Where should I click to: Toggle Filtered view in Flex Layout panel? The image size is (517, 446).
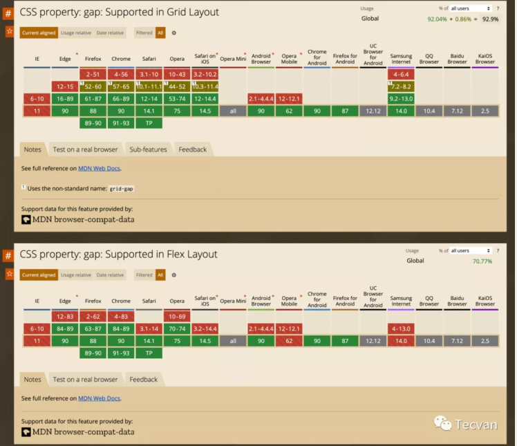[144, 275]
